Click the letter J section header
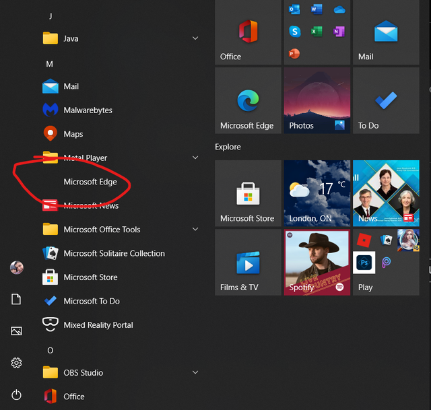The image size is (431, 410). 51,16
